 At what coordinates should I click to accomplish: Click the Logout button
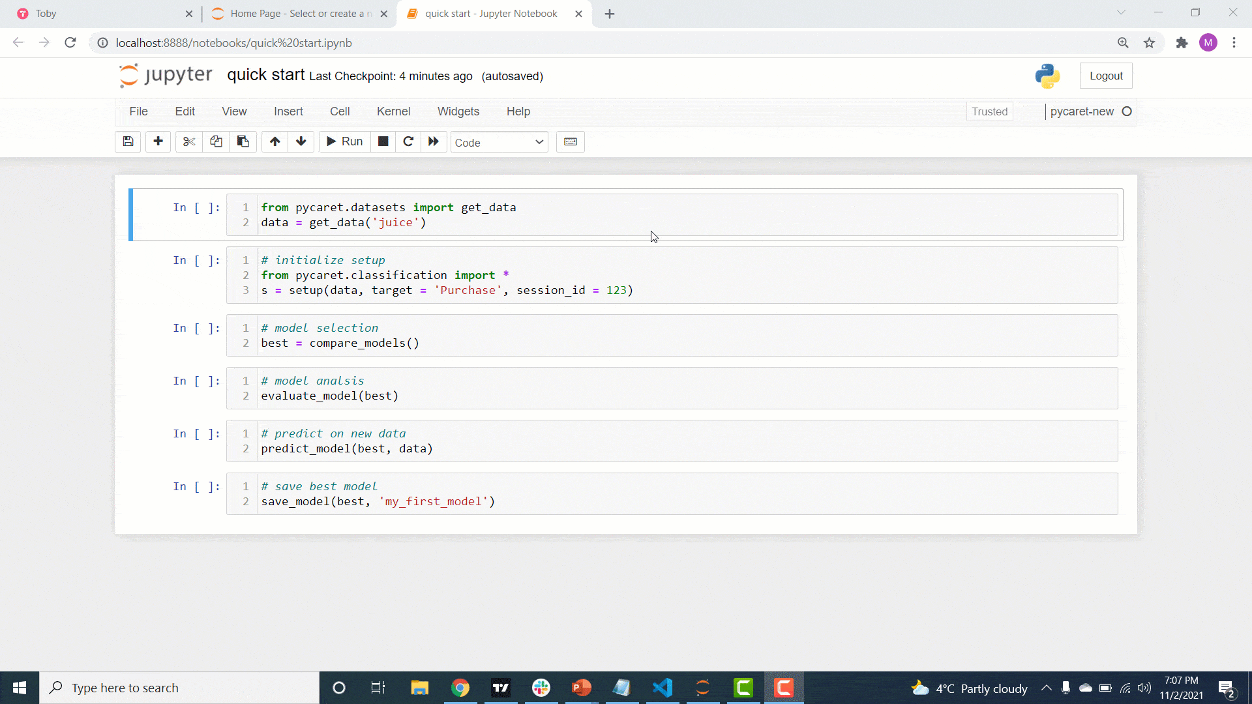pos(1107,76)
